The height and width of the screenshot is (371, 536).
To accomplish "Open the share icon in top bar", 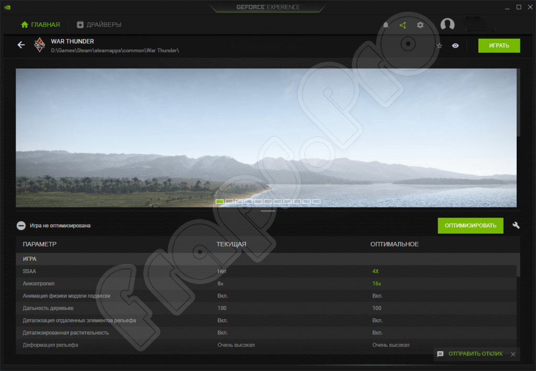I will (x=403, y=25).
